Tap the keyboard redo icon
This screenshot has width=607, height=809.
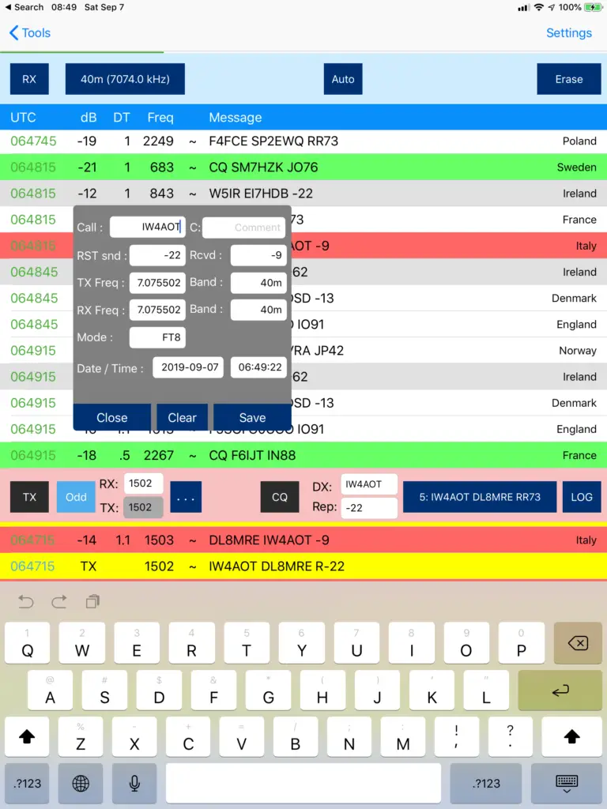(58, 601)
